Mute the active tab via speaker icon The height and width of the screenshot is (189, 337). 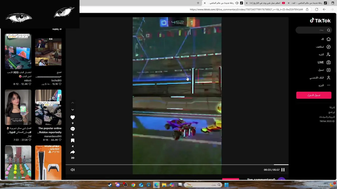tap(237, 3)
